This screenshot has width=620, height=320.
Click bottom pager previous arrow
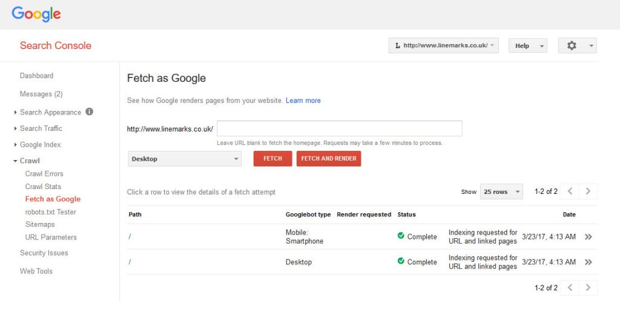[x=570, y=288]
